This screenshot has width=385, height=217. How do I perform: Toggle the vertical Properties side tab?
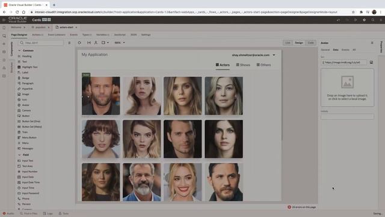381,47
